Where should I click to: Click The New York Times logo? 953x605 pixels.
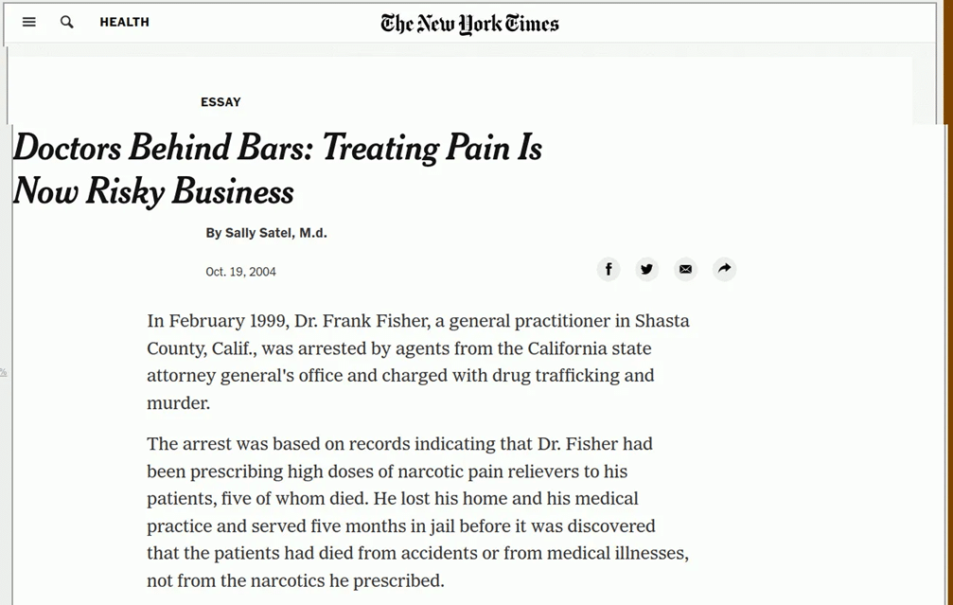coord(469,24)
